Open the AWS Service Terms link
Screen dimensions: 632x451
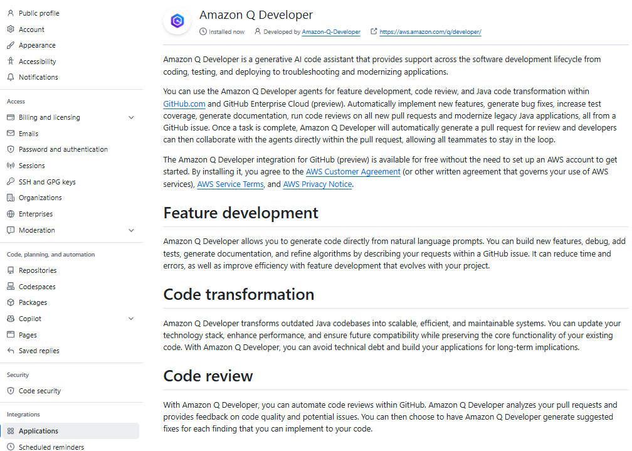(x=230, y=184)
